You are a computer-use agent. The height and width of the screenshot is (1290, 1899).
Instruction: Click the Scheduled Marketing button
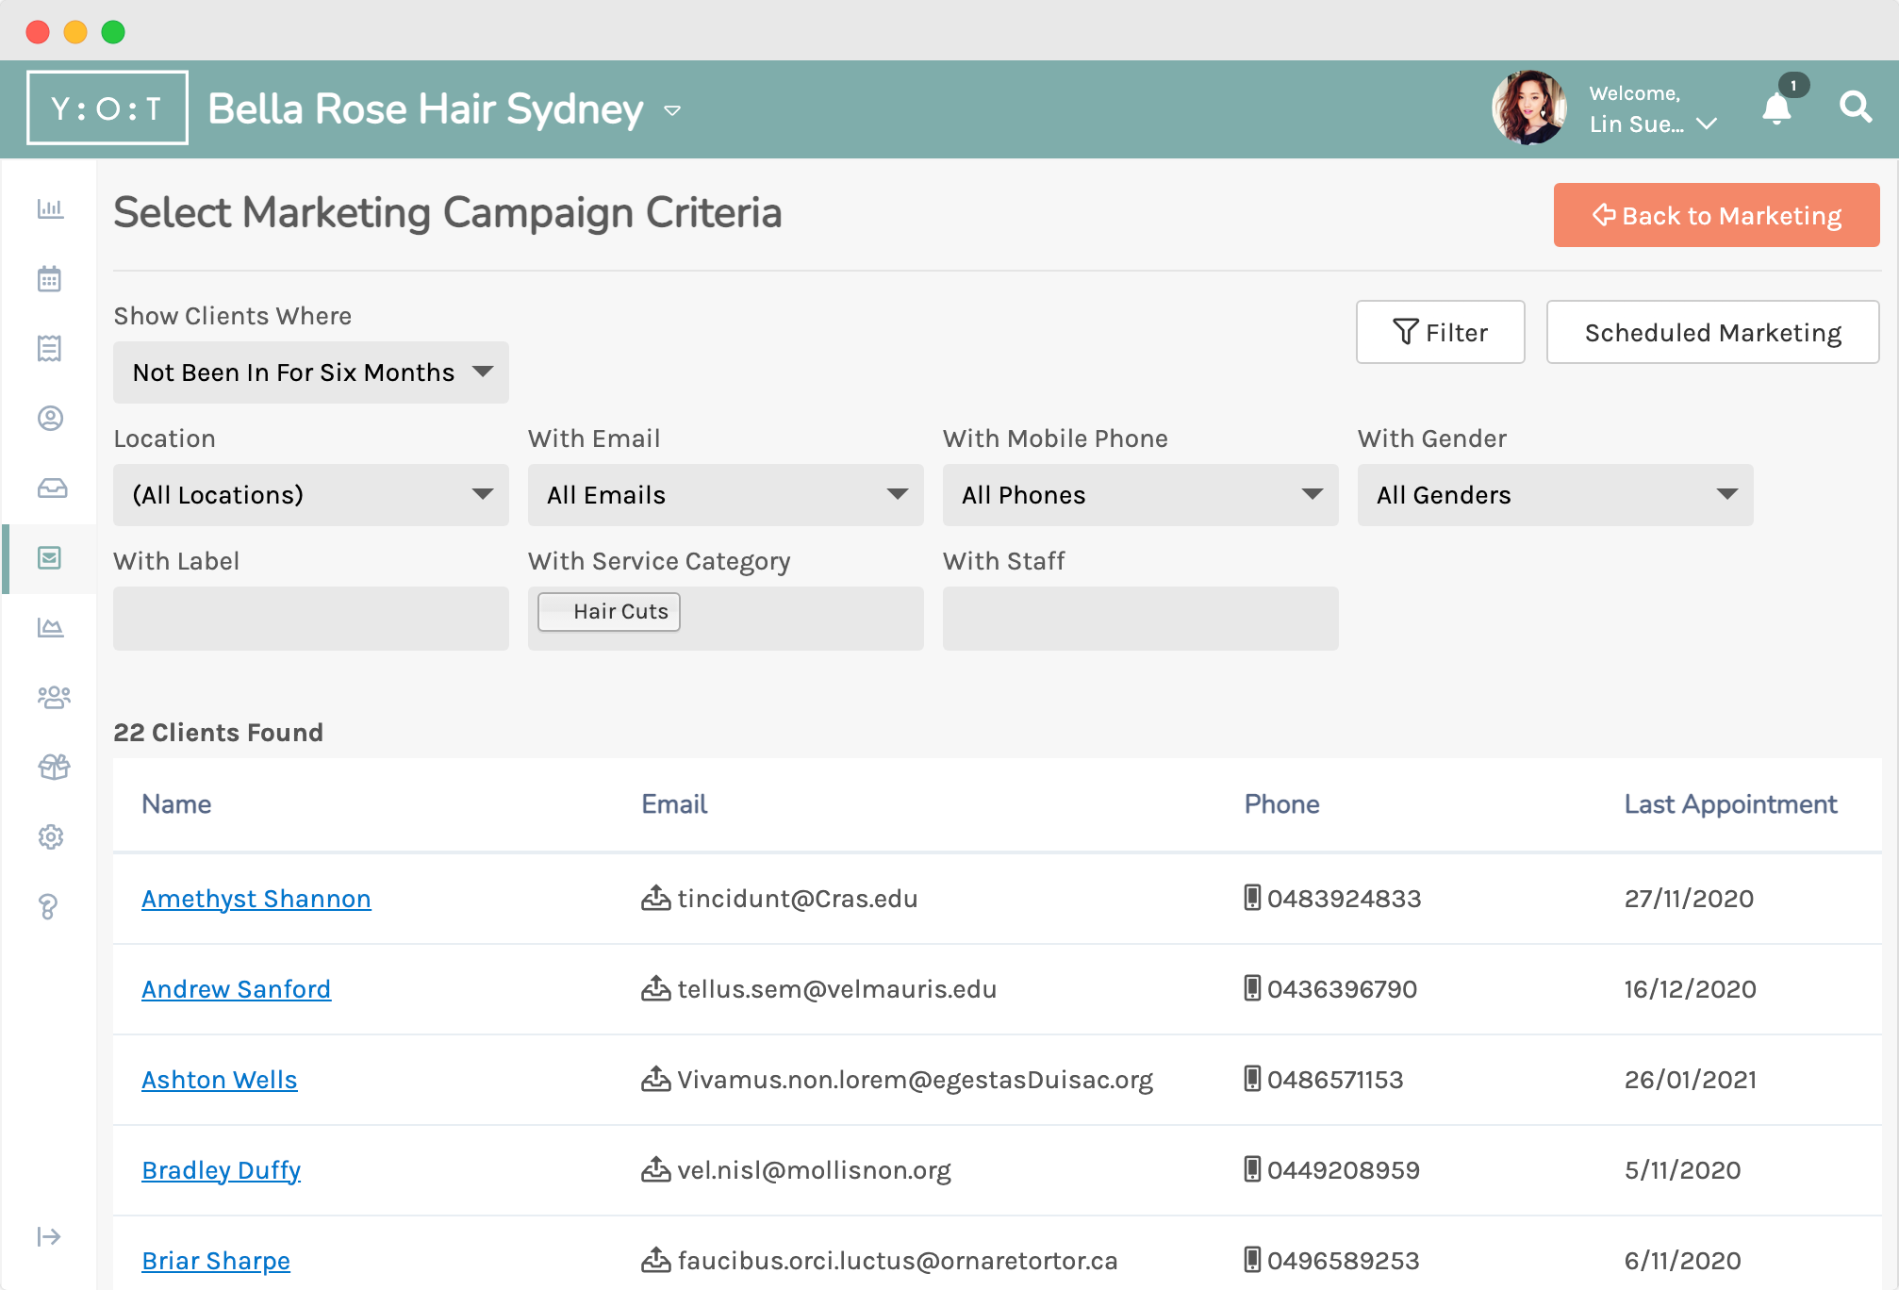point(1712,332)
